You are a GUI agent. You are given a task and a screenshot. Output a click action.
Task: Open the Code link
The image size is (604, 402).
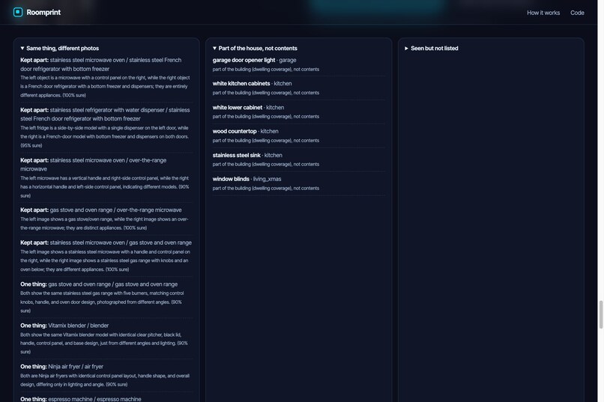(577, 13)
